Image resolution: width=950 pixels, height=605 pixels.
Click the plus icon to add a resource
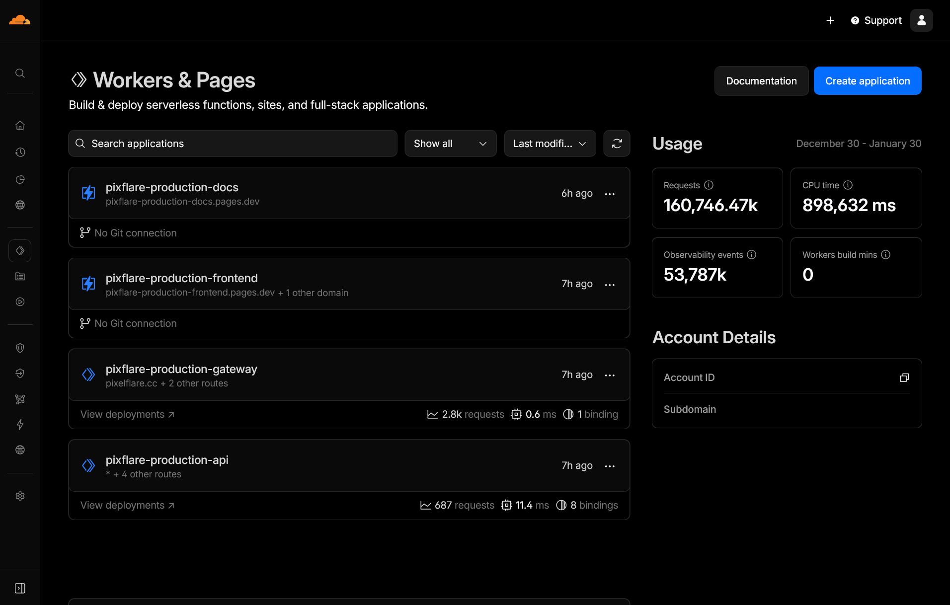(x=830, y=20)
